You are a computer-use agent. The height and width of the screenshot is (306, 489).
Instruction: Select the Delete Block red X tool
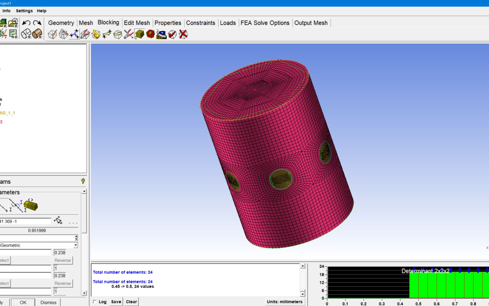[x=183, y=34]
